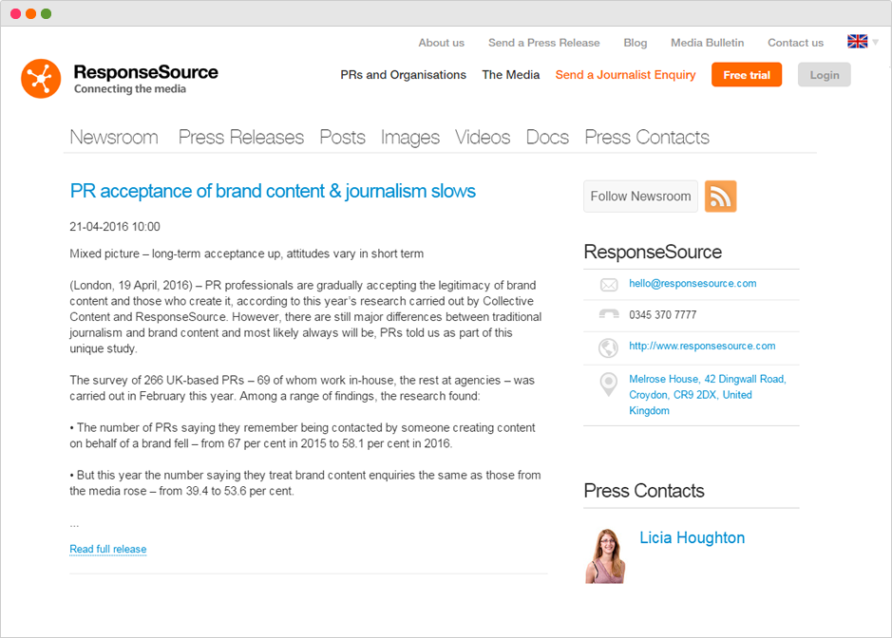
Task: Select the Docs tab
Action: point(547,137)
